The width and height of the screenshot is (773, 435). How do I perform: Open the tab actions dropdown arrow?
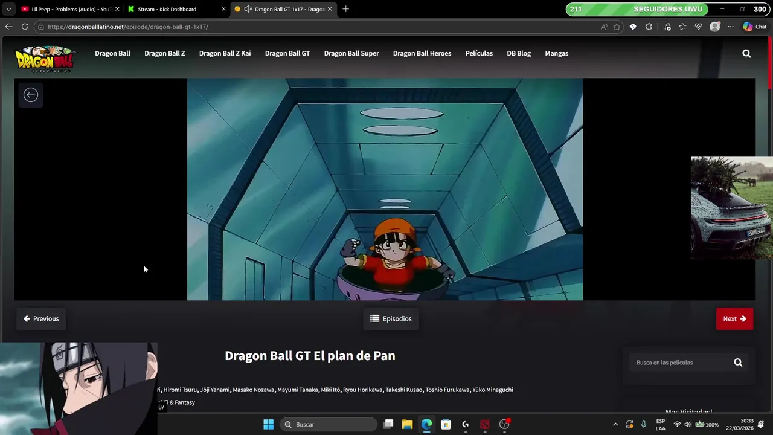(8, 9)
